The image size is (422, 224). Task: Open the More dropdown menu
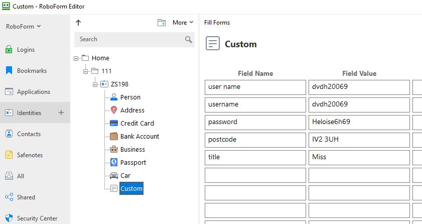pos(183,23)
